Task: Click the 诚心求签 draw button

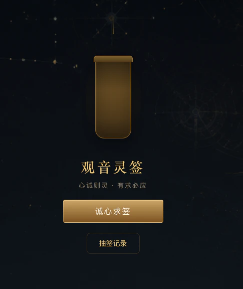Action: pos(113,211)
